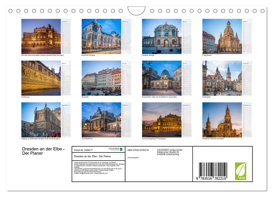
Task: Click 'ISBN 9783516782219'
Action: [138, 150]
